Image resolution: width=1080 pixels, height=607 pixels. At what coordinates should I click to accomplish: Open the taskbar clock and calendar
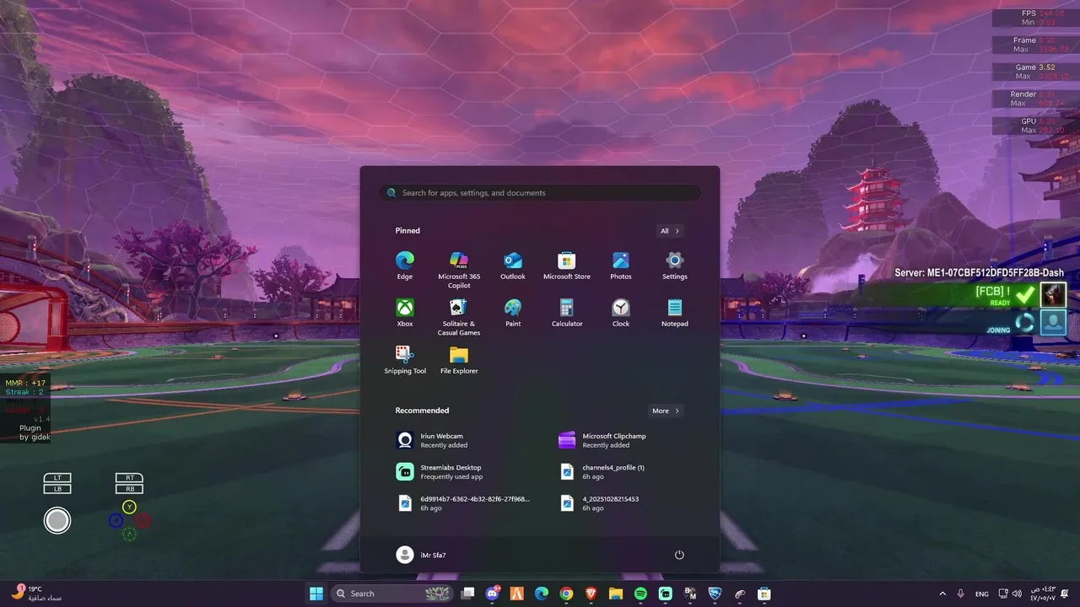coord(1042,594)
